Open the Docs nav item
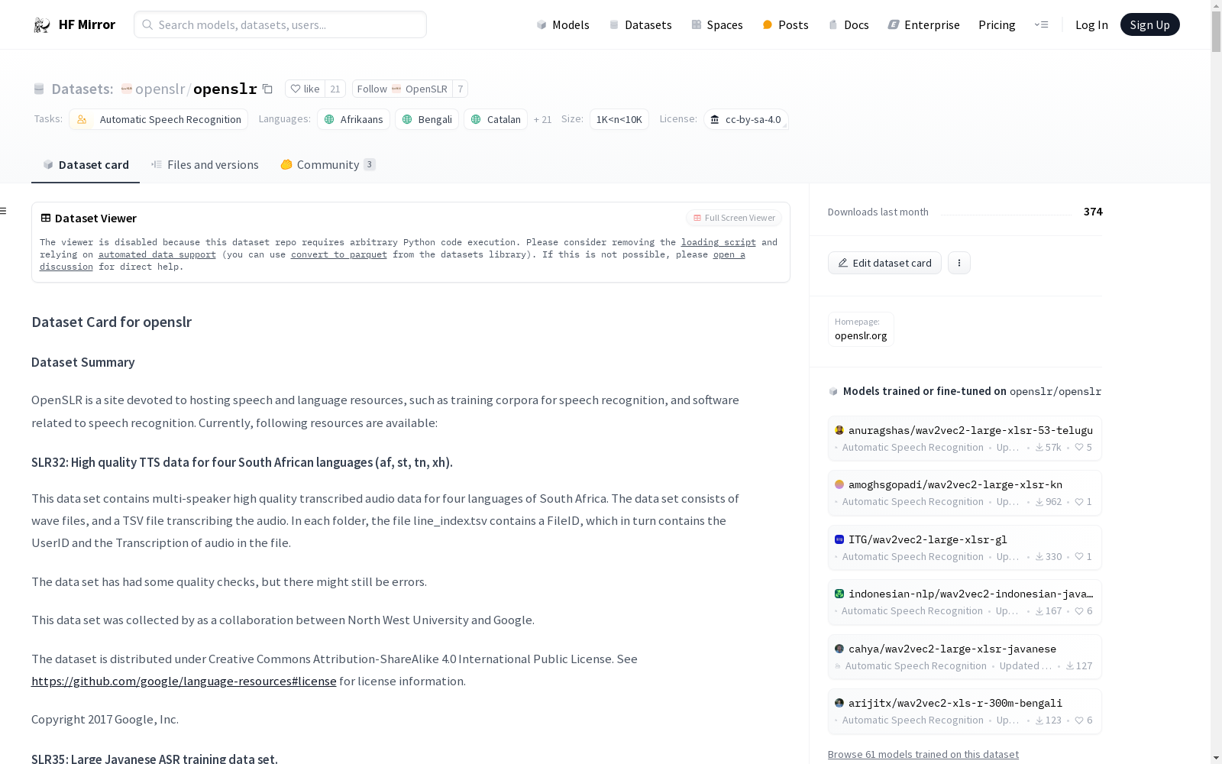The width and height of the screenshot is (1222, 764). point(849,25)
